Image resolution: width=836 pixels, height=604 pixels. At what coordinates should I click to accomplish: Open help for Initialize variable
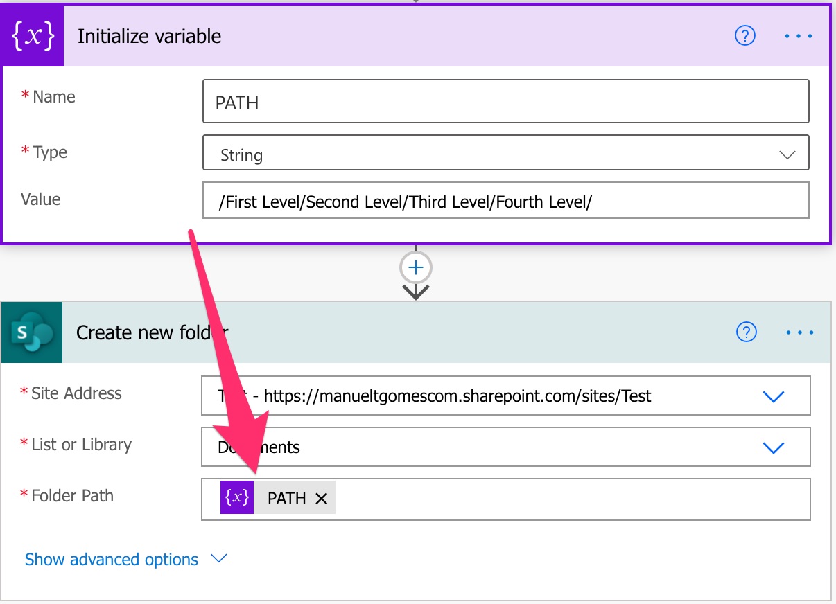click(x=745, y=35)
